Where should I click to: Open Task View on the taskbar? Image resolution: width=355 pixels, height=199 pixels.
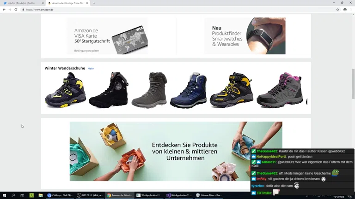[x=22, y=195]
